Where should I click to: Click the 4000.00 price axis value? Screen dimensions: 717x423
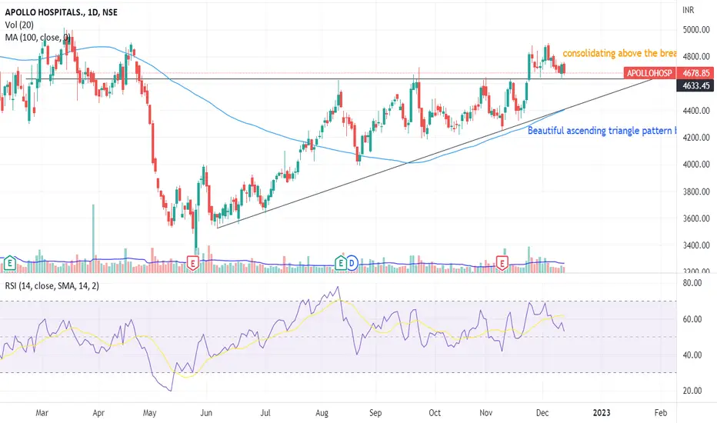pyautogui.click(x=696, y=165)
